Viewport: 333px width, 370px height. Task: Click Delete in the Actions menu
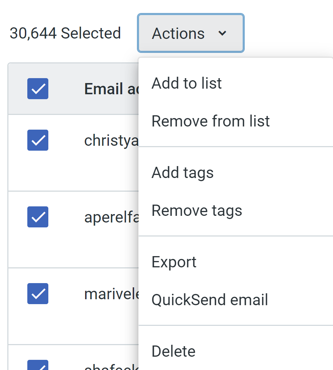click(173, 351)
